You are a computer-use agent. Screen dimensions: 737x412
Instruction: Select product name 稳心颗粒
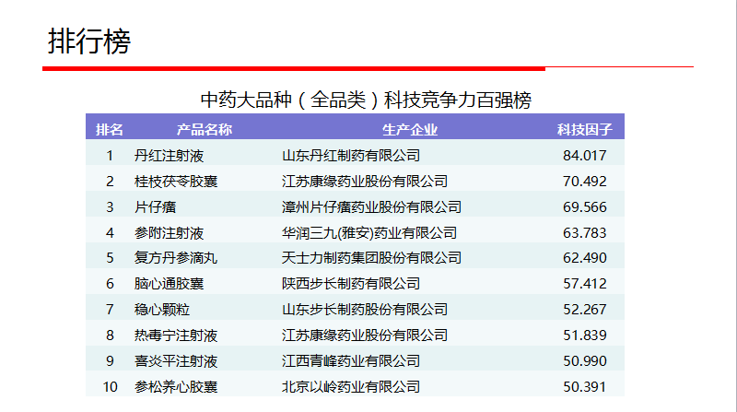pos(162,310)
